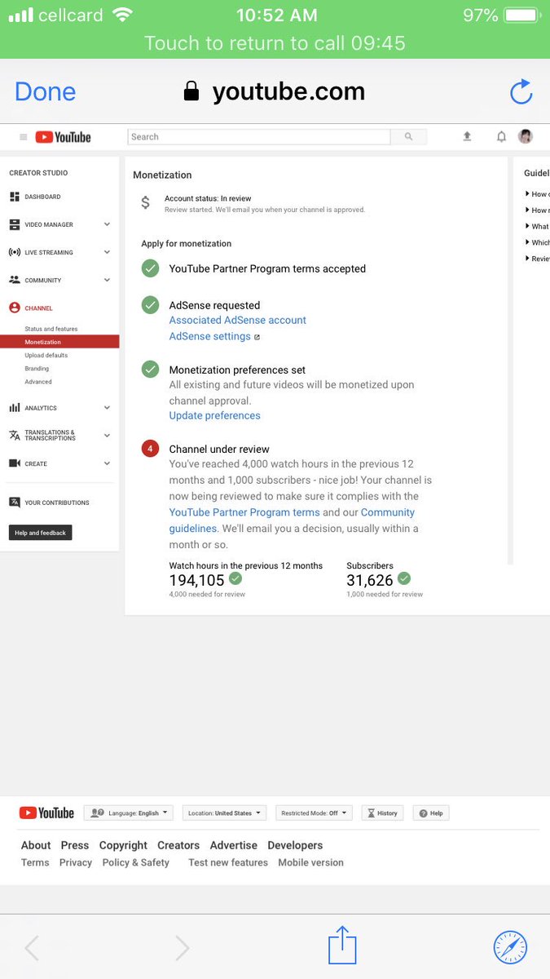
Task: Click the upload video arrow icon
Action: (x=467, y=136)
